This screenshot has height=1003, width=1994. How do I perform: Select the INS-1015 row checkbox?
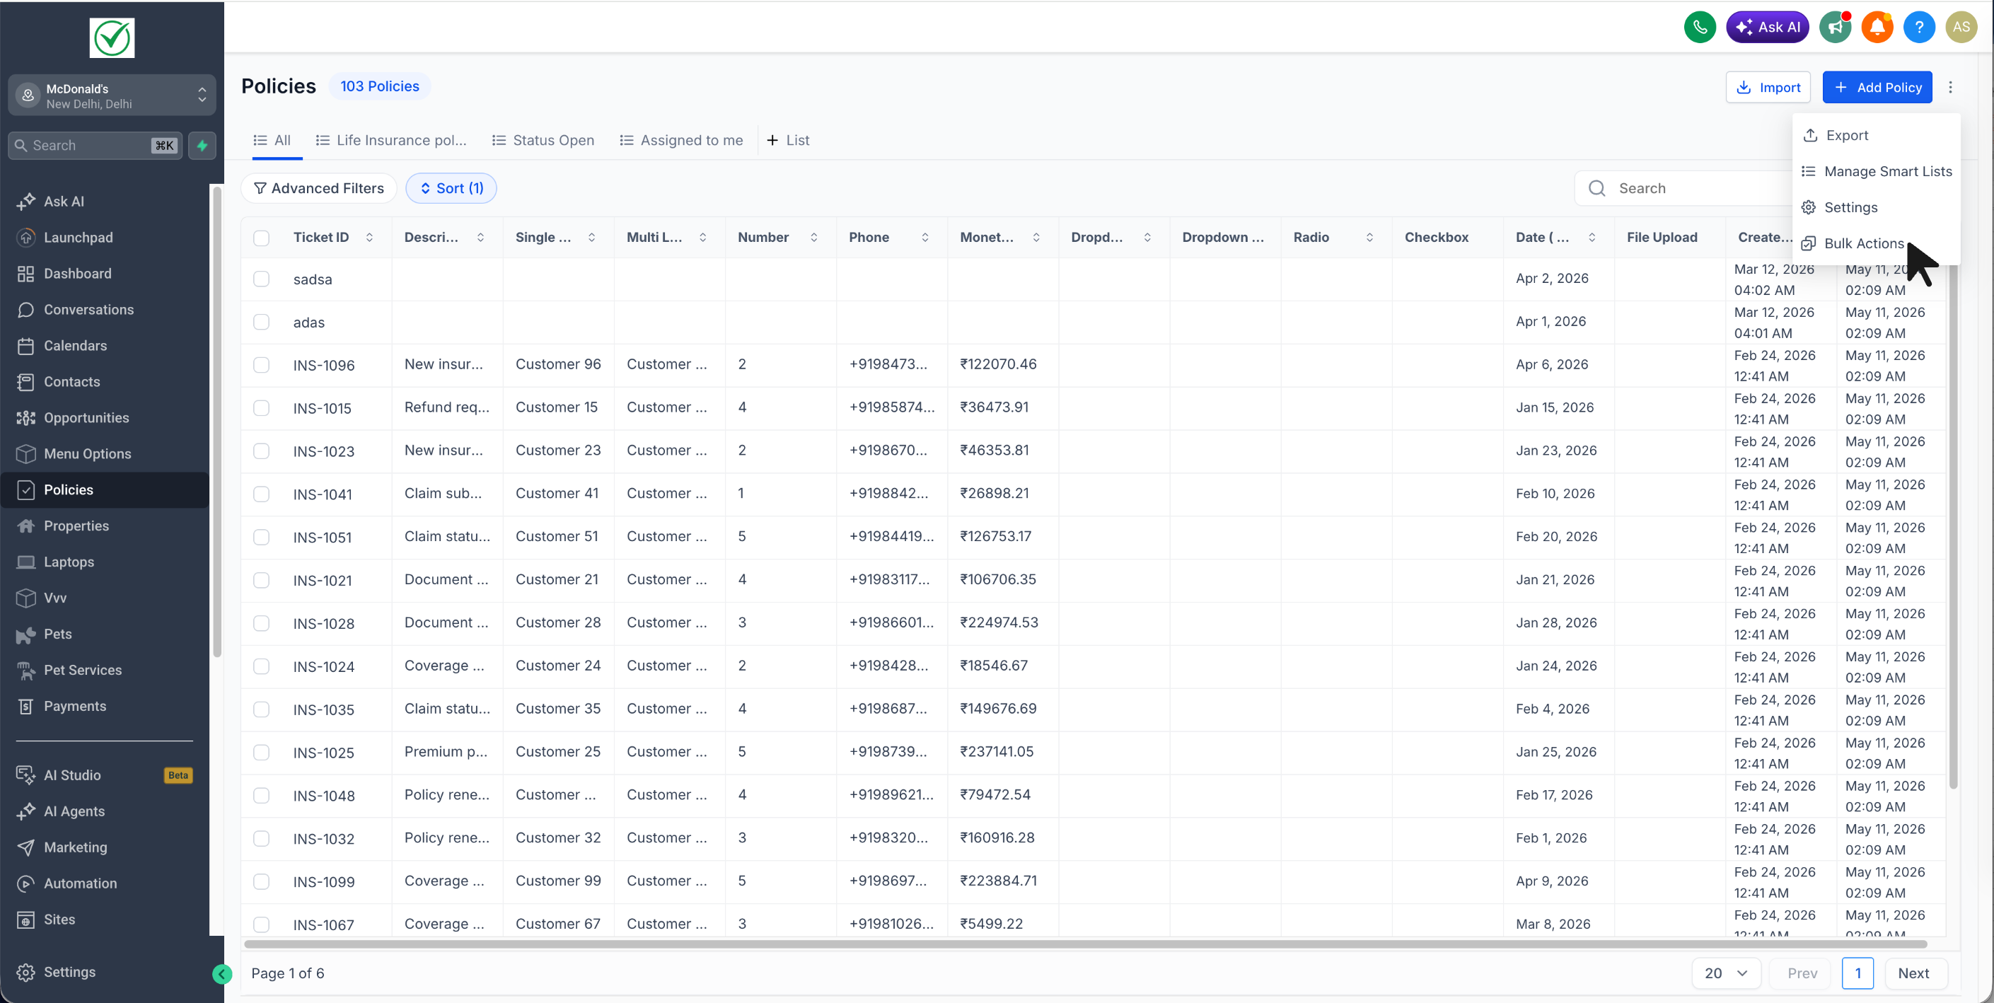coord(262,408)
